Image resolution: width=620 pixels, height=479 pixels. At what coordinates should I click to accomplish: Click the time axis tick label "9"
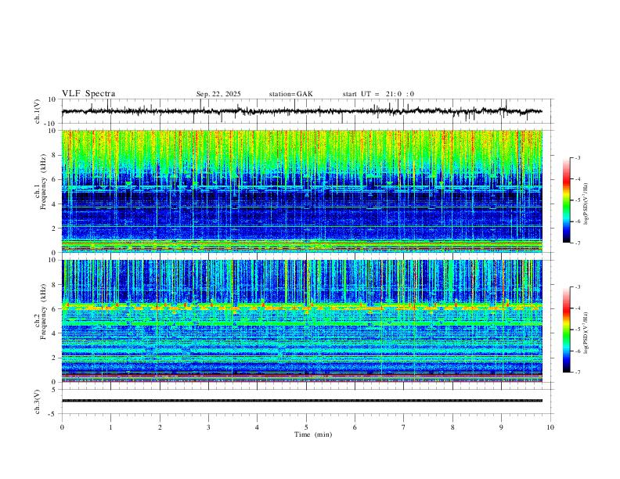pos(501,427)
